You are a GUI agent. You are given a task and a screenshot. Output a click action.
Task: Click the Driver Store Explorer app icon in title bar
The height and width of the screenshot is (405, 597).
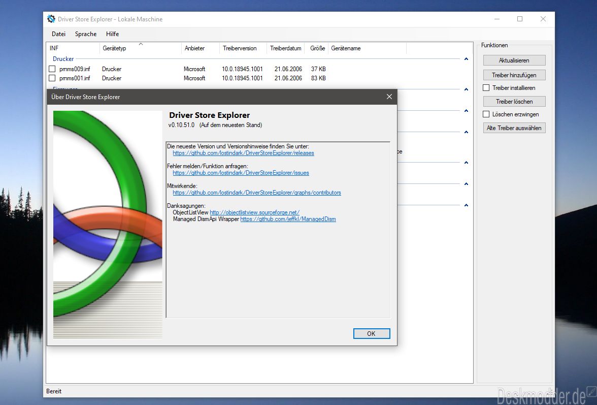[x=51, y=19]
